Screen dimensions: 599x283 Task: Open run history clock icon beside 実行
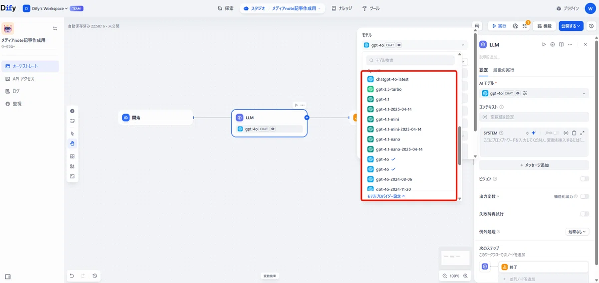tap(515, 26)
